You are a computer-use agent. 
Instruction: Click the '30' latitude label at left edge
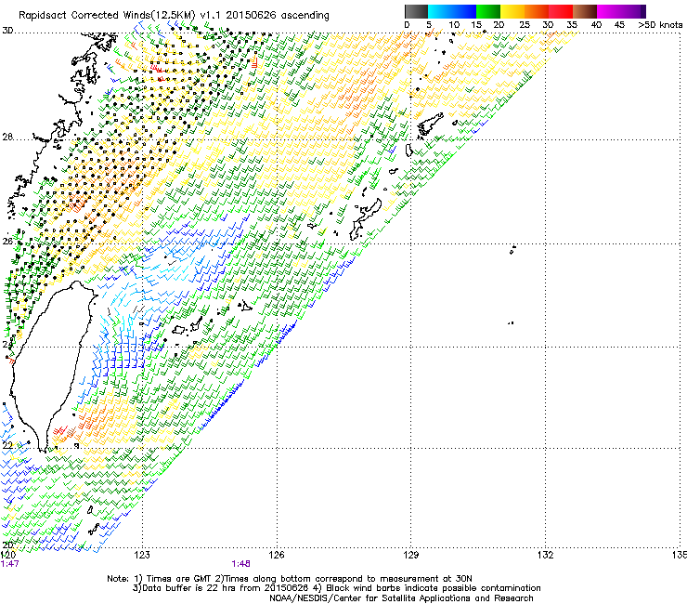pyautogui.click(x=7, y=31)
